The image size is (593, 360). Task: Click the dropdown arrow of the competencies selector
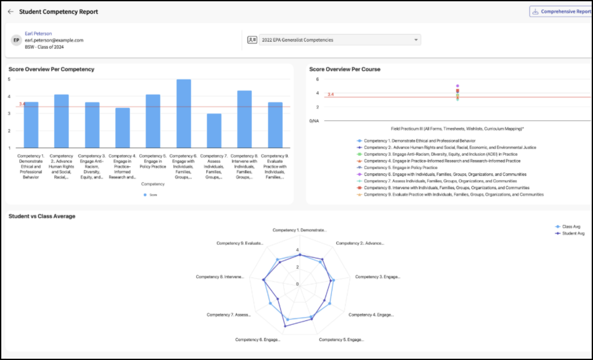416,40
